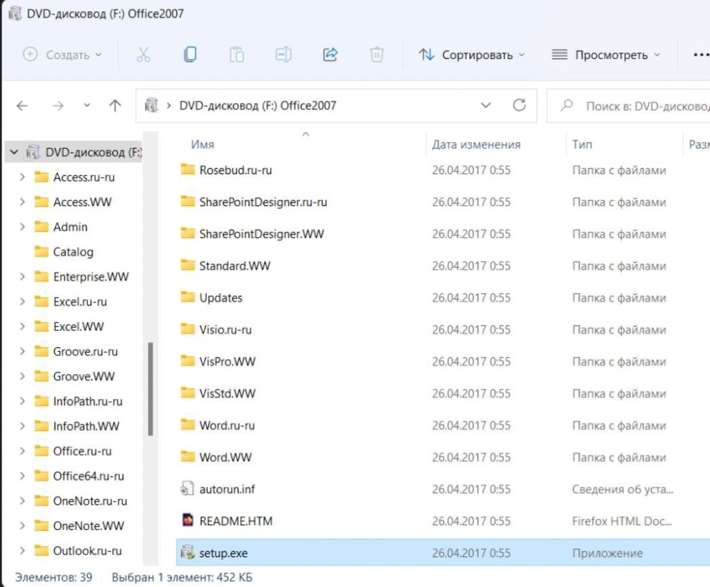This screenshot has height=587, width=710.
Task: Click the address bar path text
Action: click(258, 105)
